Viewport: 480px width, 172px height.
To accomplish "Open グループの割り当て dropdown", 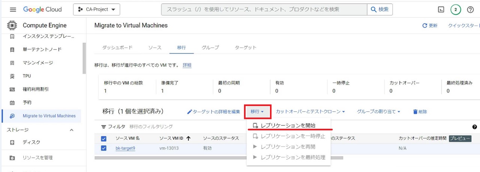I will point(379,112).
